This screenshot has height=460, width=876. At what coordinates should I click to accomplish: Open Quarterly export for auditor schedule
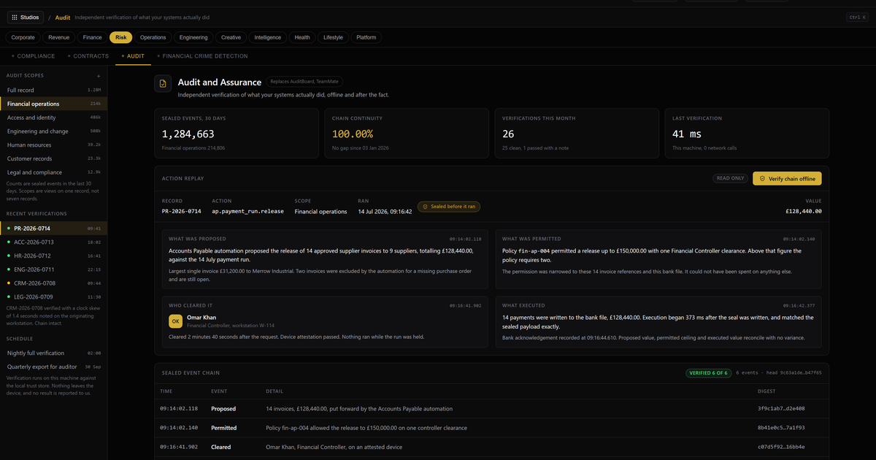pos(53,367)
